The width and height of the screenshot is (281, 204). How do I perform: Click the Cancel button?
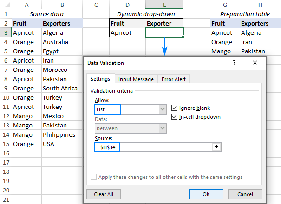pos(245,194)
